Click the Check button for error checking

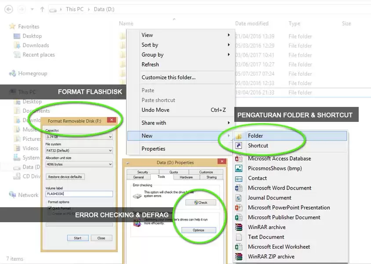(x=200, y=202)
